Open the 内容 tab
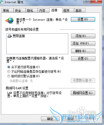 pyautogui.click(x=44, y=11)
